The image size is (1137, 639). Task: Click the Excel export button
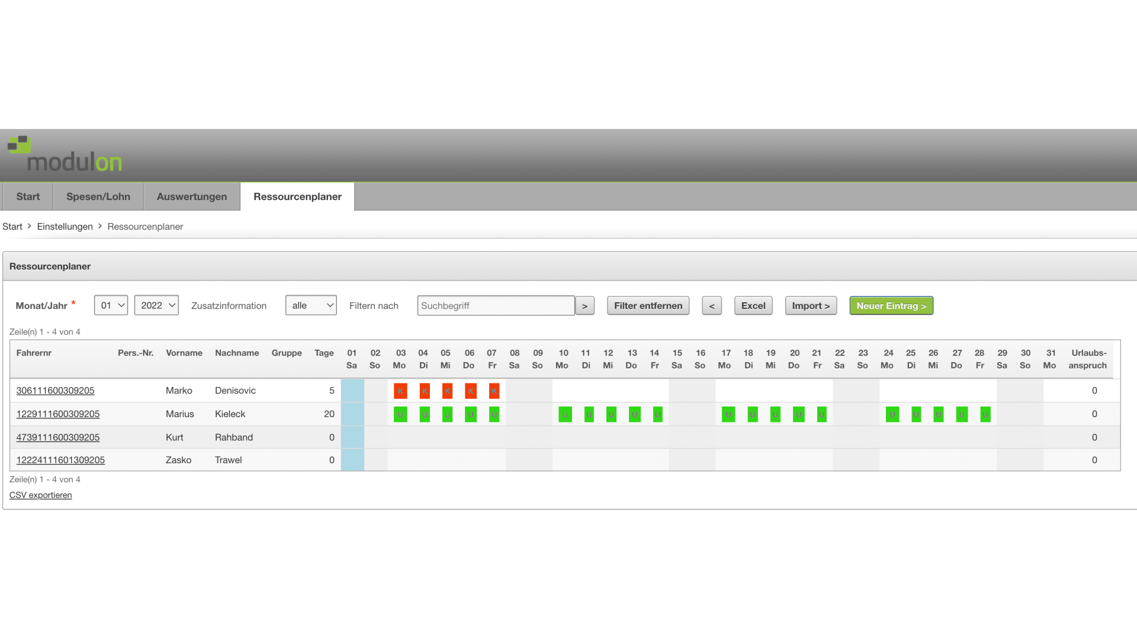click(x=753, y=306)
